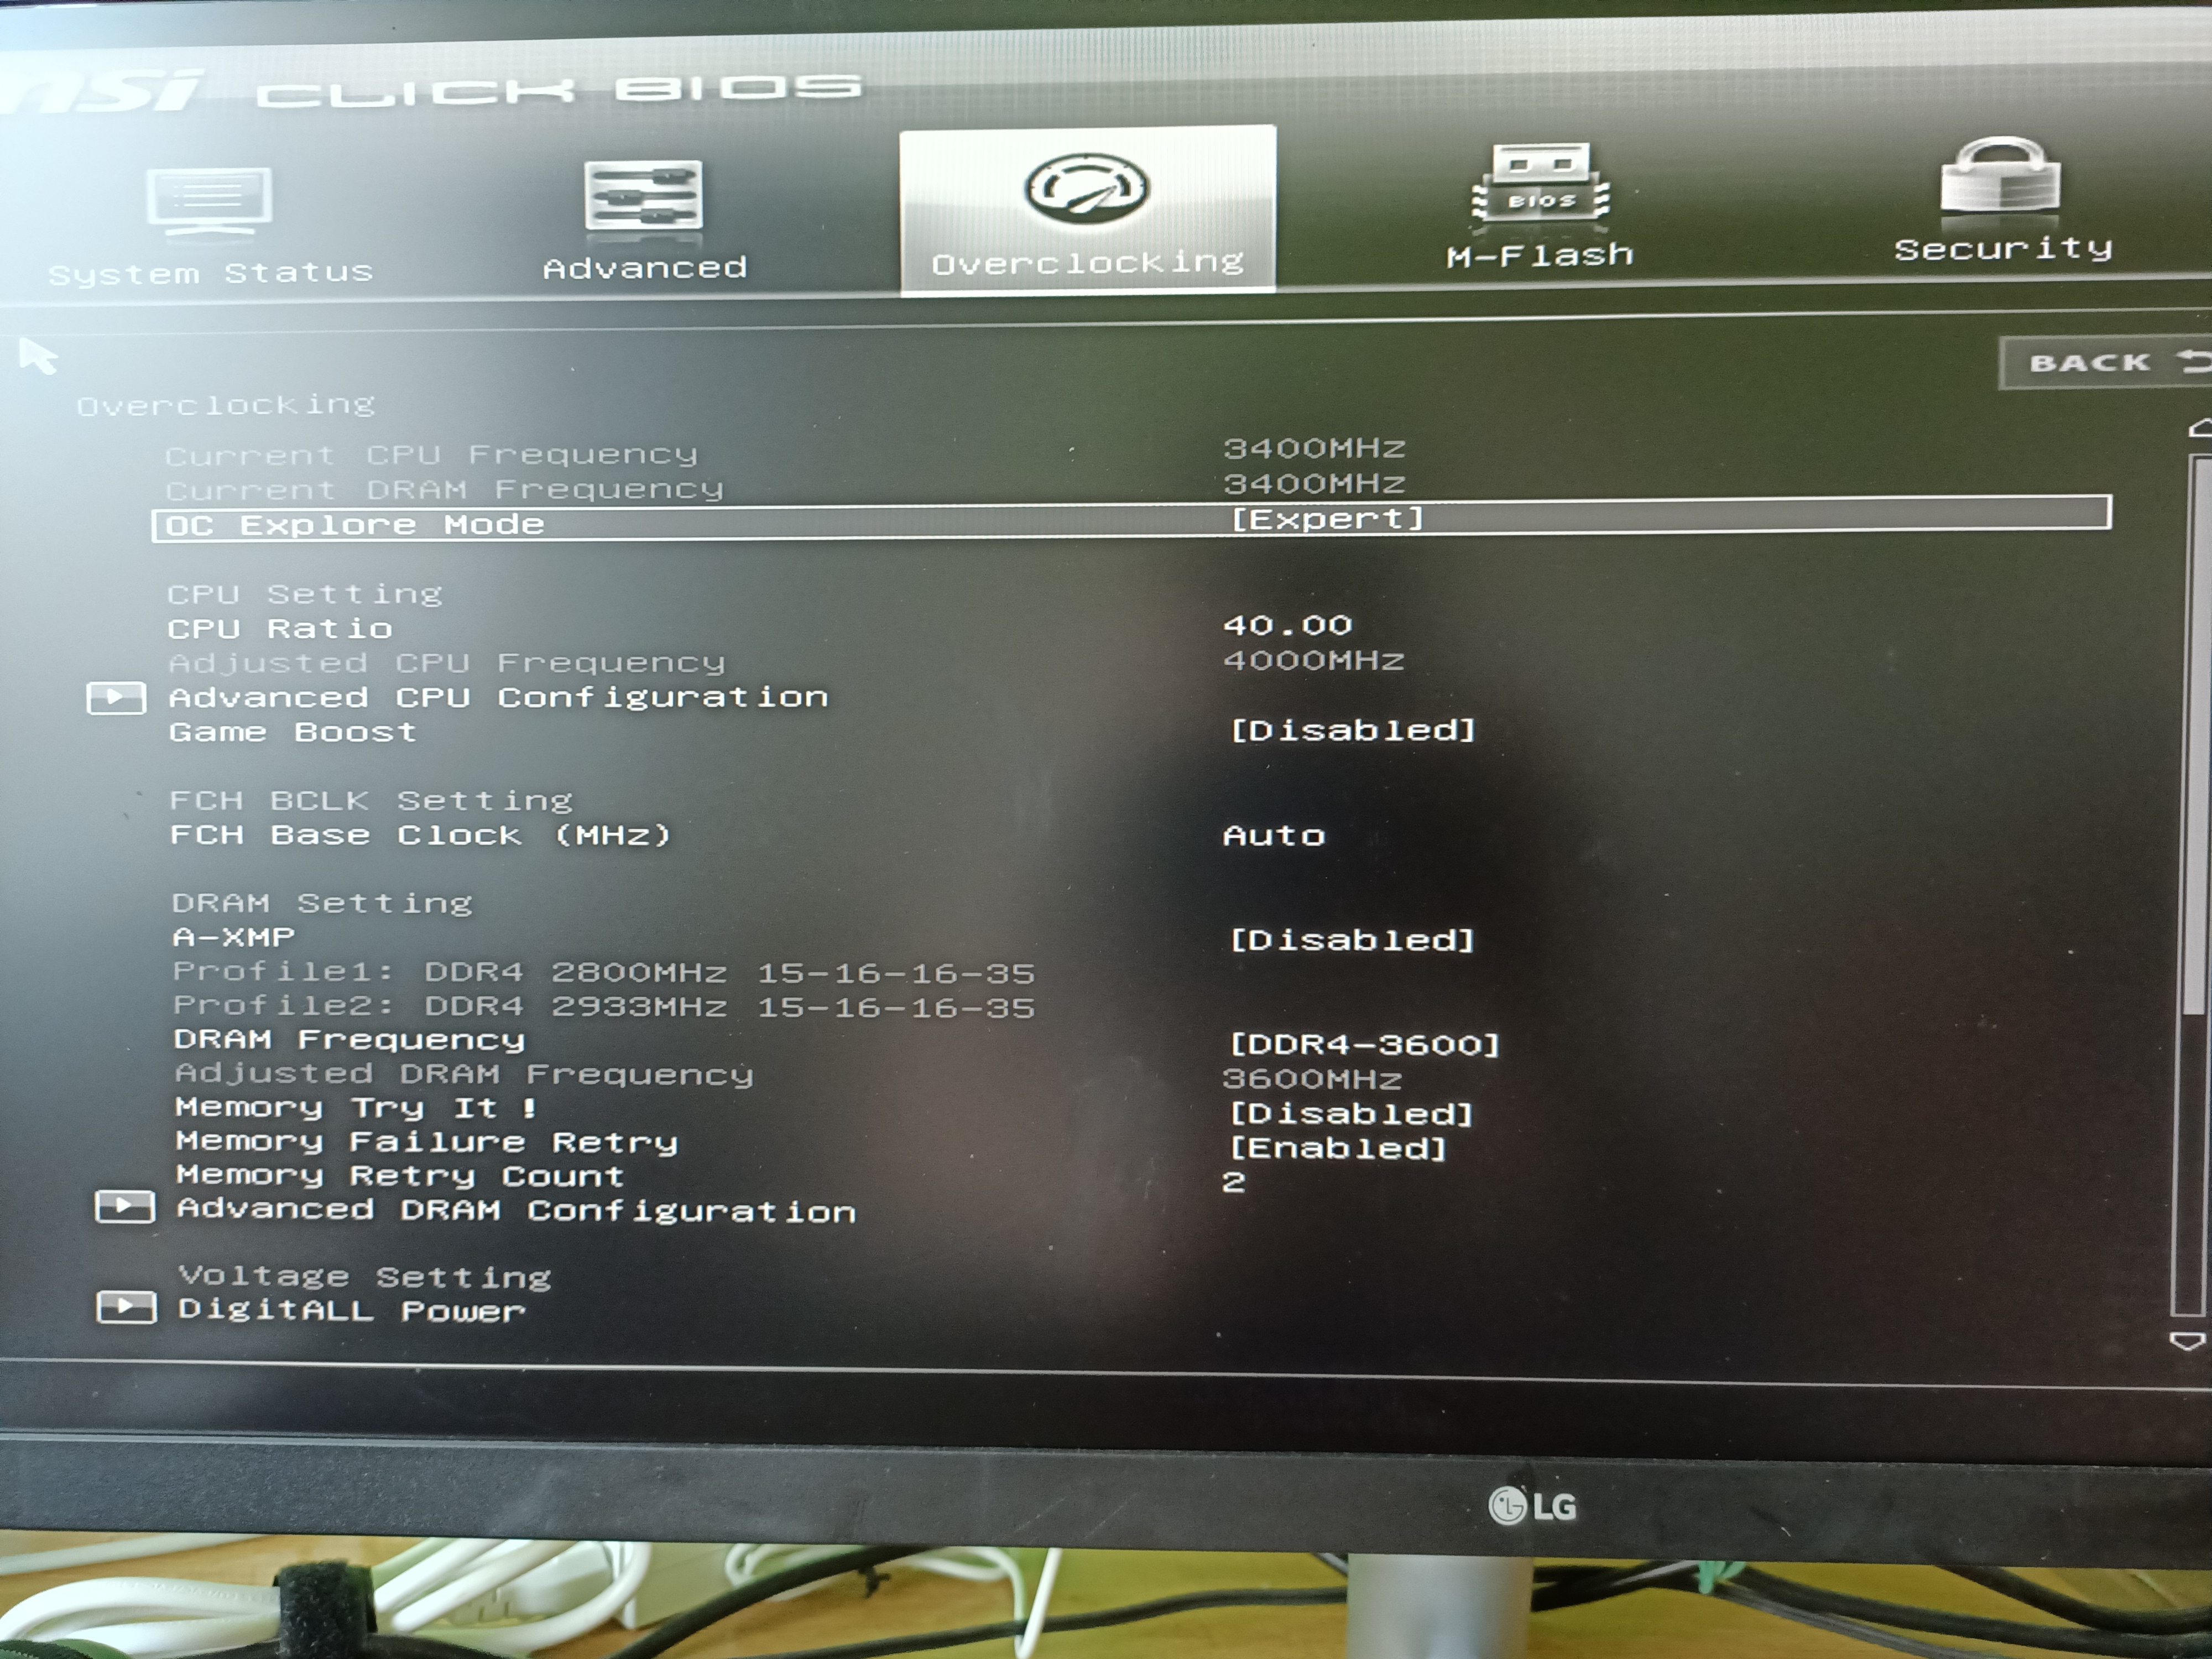Image resolution: width=2212 pixels, height=1659 pixels.
Task: Select the Memory Try It ! label
Action: 356,1108
